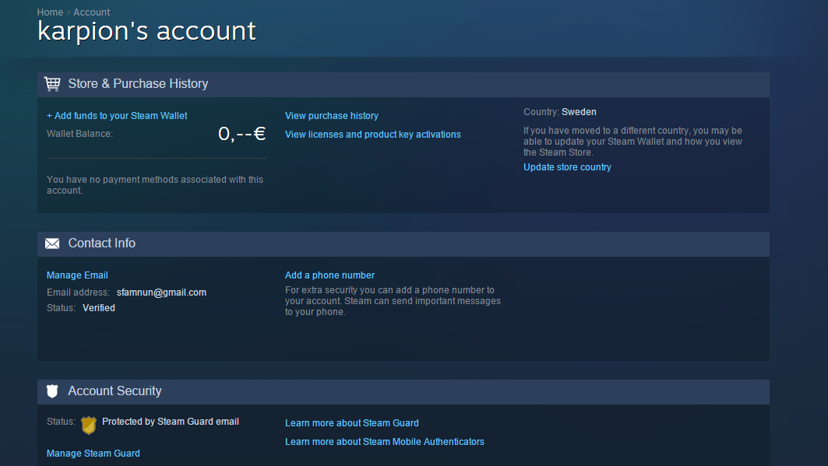View licenses and product key activations
Viewport: 828px width, 466px height.
click(372, 135)
